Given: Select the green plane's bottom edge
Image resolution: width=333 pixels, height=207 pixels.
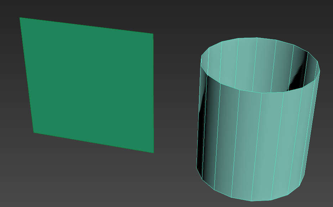Looking at the screenshot, I should (x=93, y=143).
